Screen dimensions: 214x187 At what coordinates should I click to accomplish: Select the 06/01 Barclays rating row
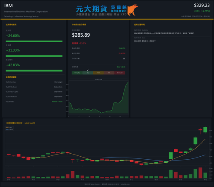[x=34, y=82]
